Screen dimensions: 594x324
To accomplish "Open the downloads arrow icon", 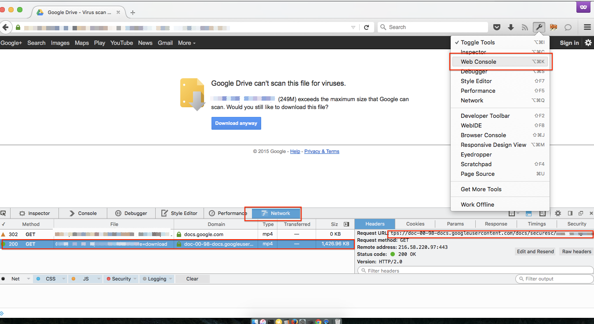I will pyautogui.click(x=511, y=27).
